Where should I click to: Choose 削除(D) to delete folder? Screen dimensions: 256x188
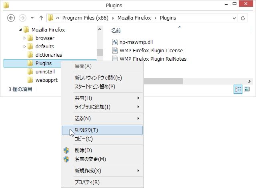[x=102, y=150]
